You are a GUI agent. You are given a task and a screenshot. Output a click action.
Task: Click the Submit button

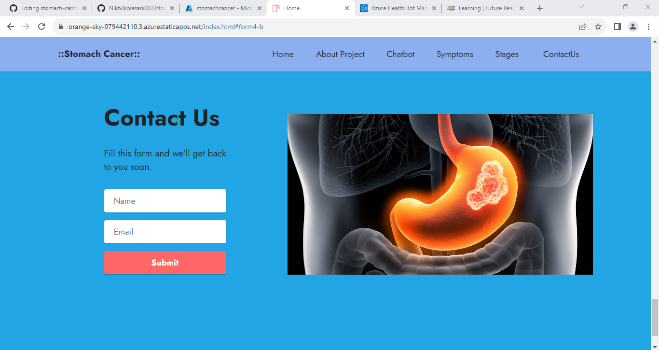[x=165, y=263]
